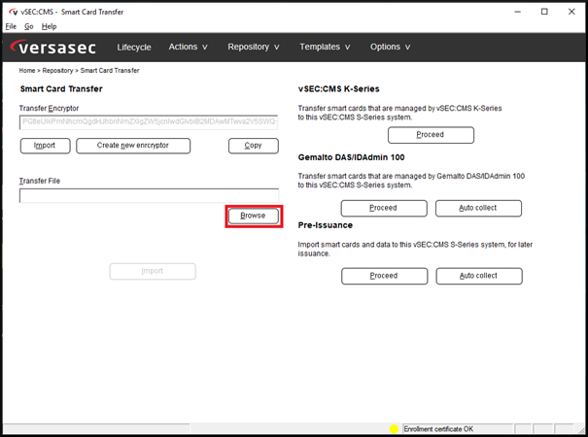Click the Smart Card Transfer heading

click(x=61, y=89)
